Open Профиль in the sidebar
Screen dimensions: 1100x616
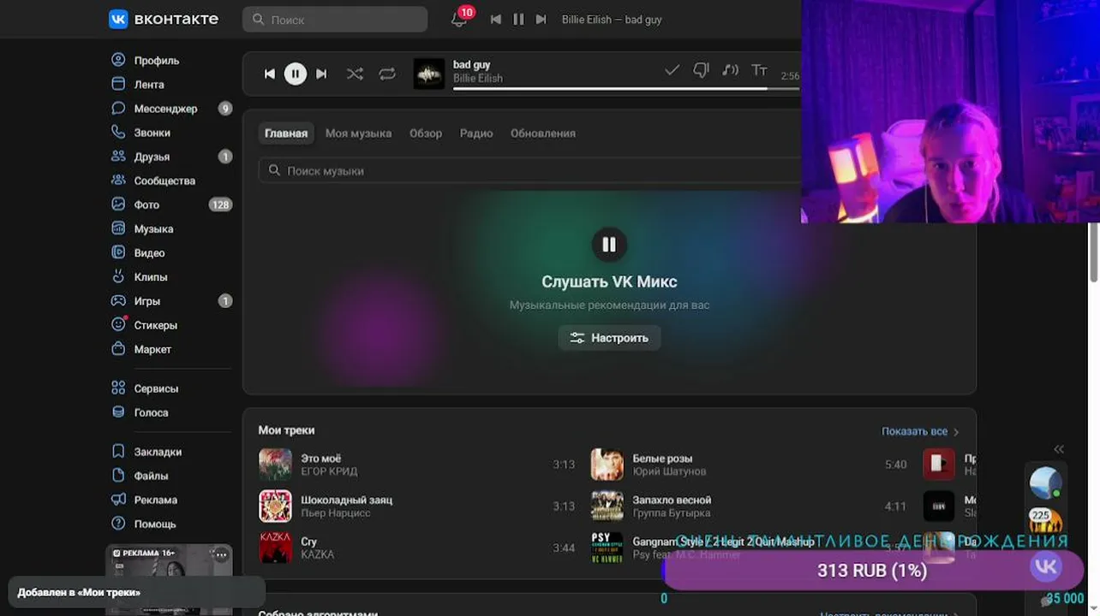(157, 61)
